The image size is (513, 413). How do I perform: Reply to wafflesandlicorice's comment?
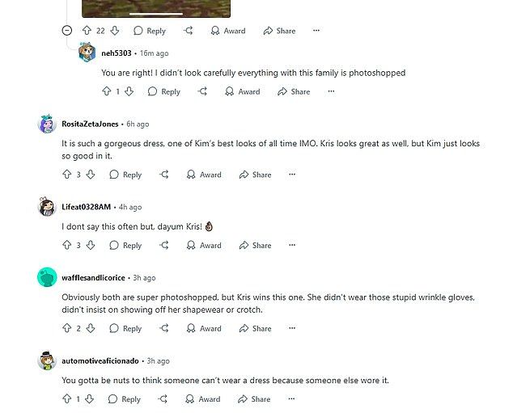tap(125, 328)
